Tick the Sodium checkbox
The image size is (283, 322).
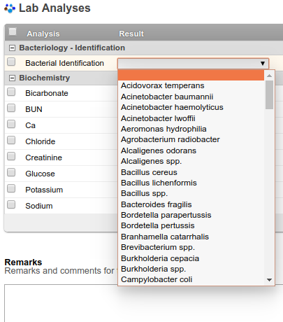(11, 204)
